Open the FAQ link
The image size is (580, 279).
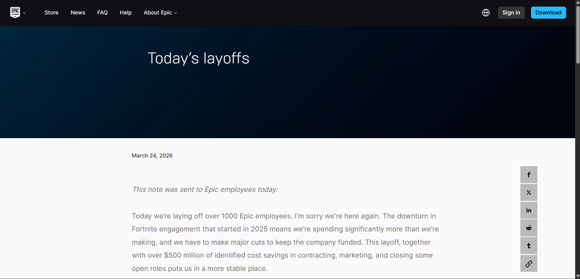(102, 13)
